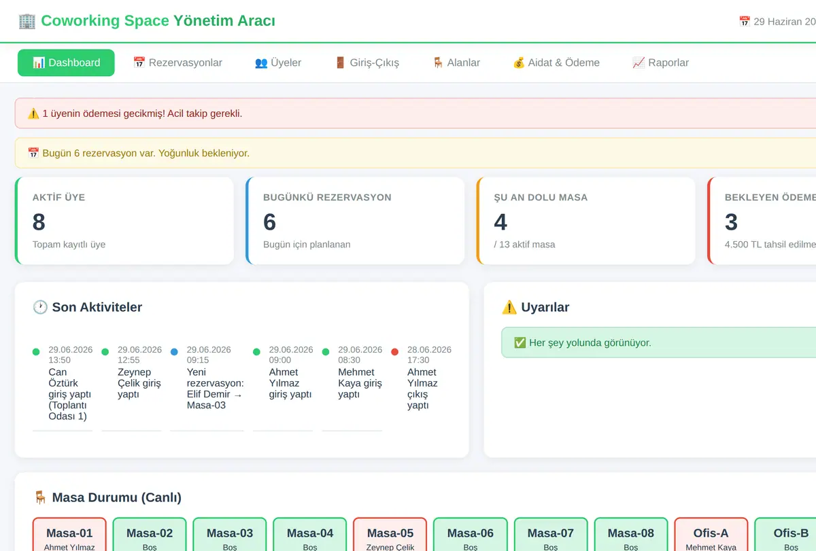816x551 pixels.
Task: Click the building logo icon in the header
Action: point(27,21)
